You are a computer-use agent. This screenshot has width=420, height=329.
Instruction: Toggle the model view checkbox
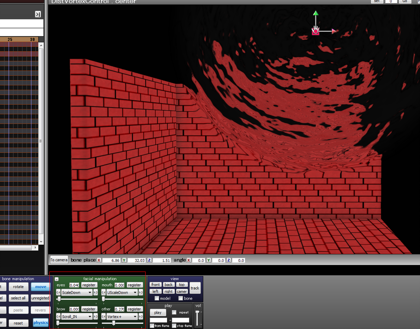coord(157,298)
